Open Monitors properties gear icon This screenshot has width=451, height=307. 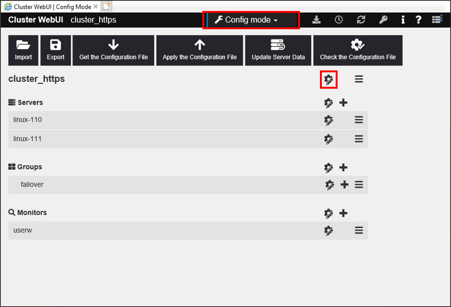point(328,213)
